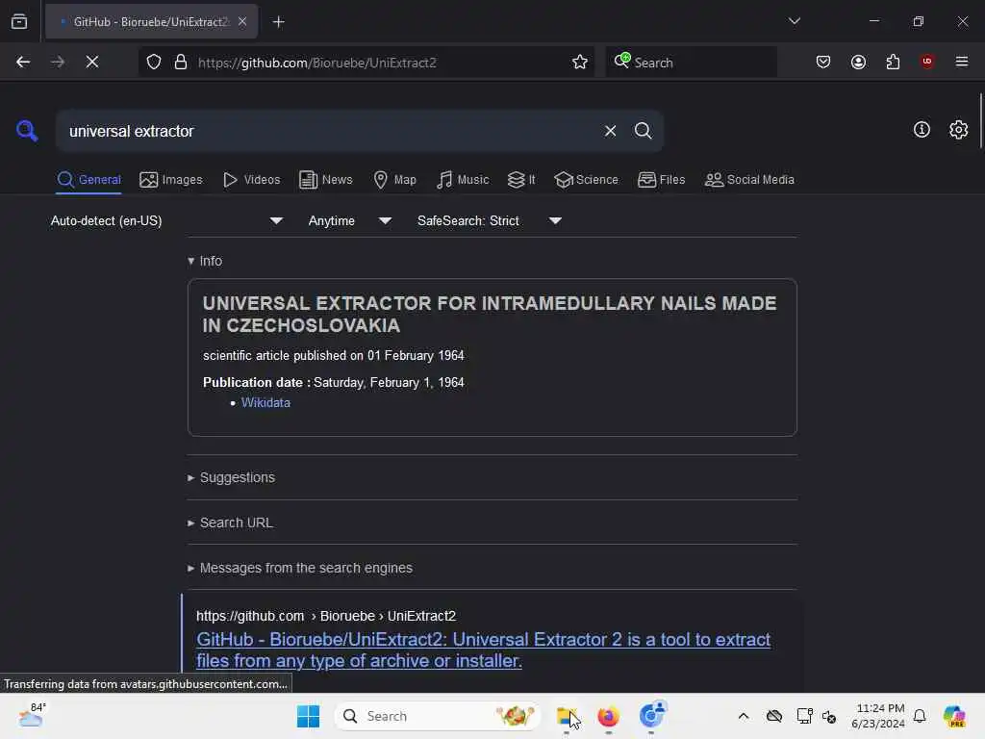Switch to Videos search tab
The width and height of the screenshot is (985, 739).
251,180
